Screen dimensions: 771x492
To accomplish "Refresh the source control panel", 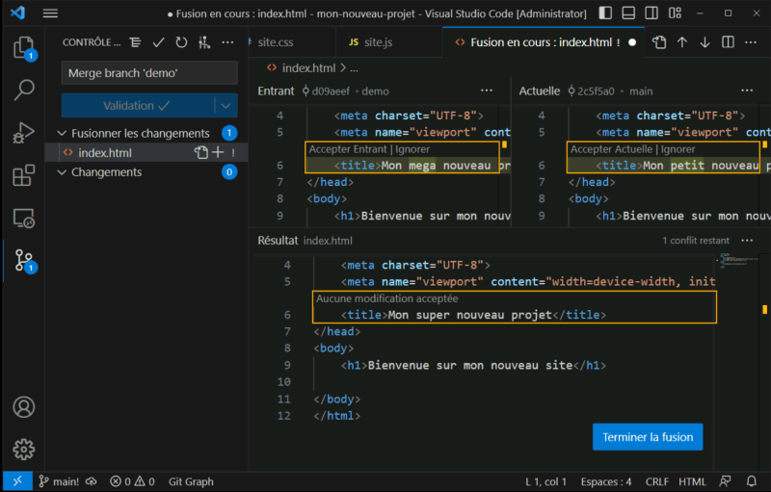I will tap(181, 42).
